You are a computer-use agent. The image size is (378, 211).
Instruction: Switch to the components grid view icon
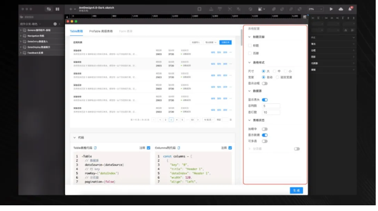coord(57,9)
